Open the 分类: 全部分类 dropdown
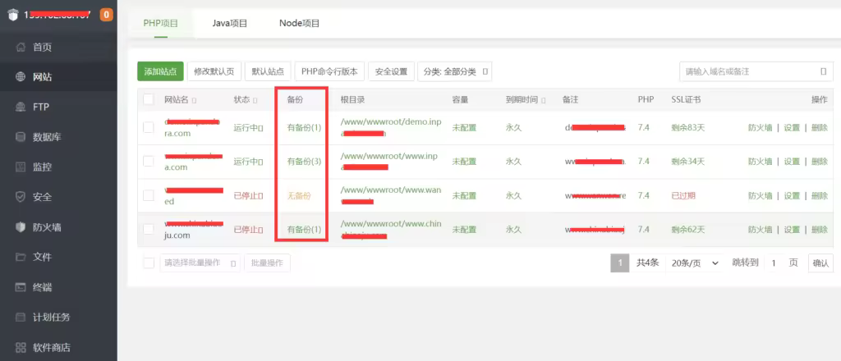The width and height of the screenshot is (841, 361). (454, 71)
